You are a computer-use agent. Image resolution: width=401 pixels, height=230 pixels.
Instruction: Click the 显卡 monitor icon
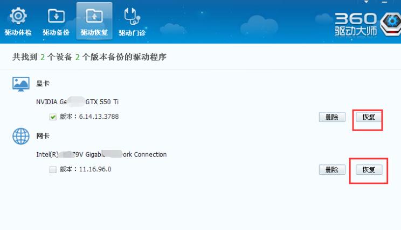21,84
